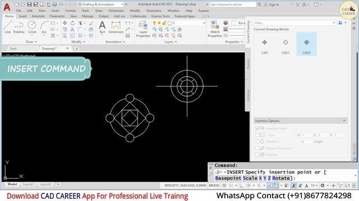
Task: Toggle the Insertion Point checkbox
Action: point(257,128)
